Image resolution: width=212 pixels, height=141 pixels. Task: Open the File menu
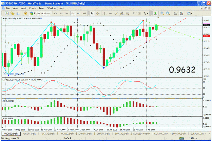8,8
